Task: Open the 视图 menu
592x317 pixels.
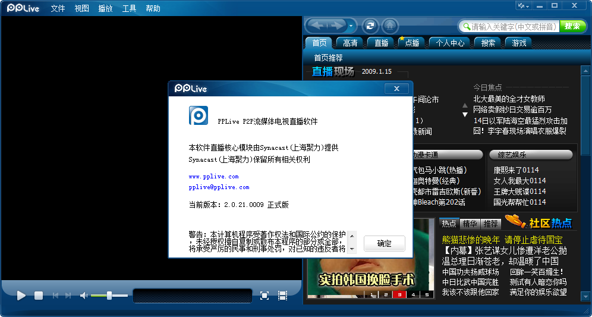Action: tap(81, 8)
